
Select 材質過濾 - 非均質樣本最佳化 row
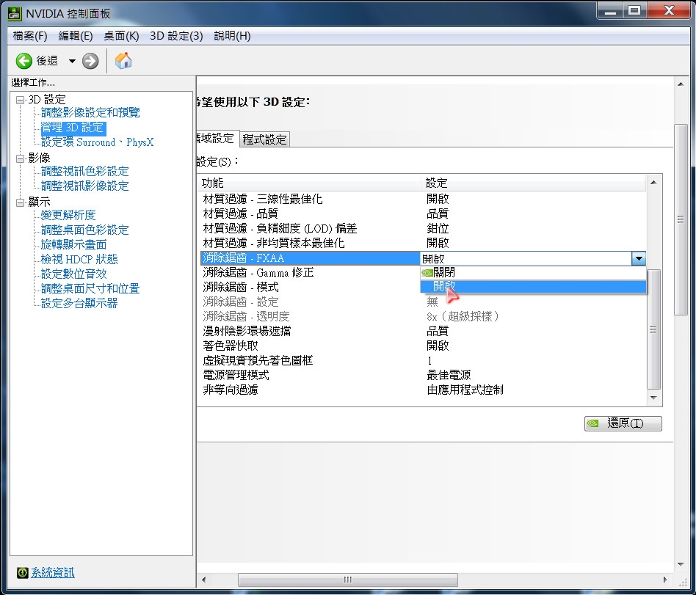[x=423, y=243]
